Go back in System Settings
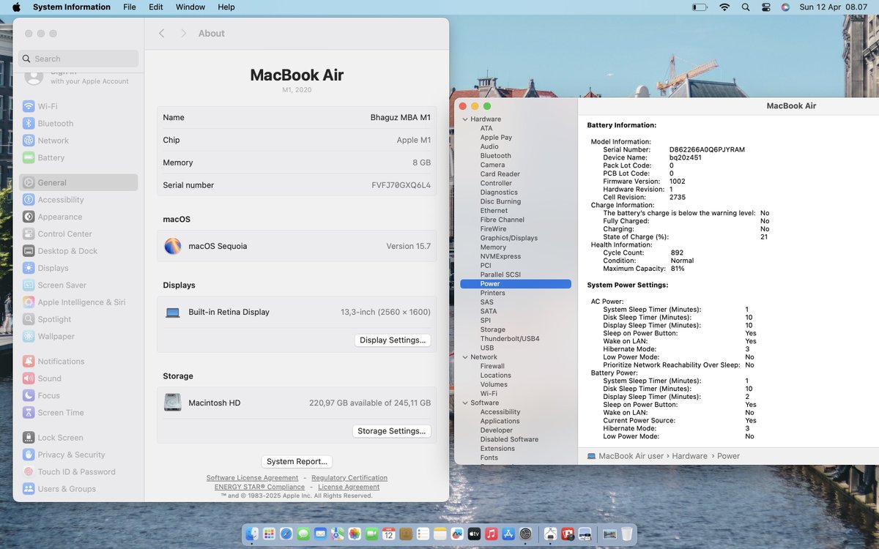Image resolution: width=879 pixels, height=549 pixels. tap(162, 34)
